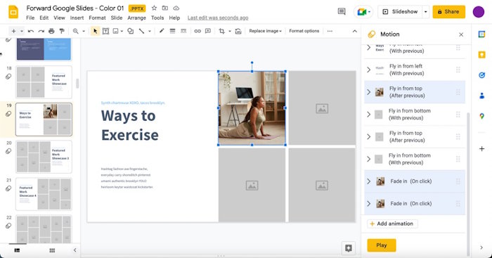Open the move-to-folder icon
Image resolution: width=492 pixels, height=258 pixels.
pyautogui.click(x=165, y=8)
